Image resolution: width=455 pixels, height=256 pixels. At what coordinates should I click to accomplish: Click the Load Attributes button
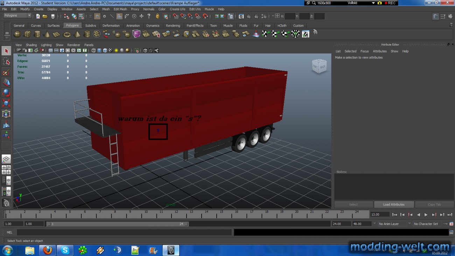tap(394, 205)
